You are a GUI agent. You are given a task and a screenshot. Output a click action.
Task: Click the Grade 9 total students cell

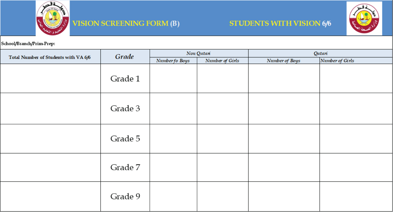click(50, 196)
